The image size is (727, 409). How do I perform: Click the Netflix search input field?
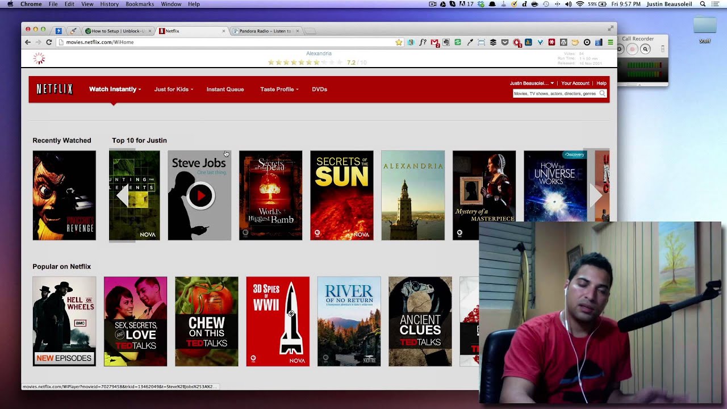point(555,93)
